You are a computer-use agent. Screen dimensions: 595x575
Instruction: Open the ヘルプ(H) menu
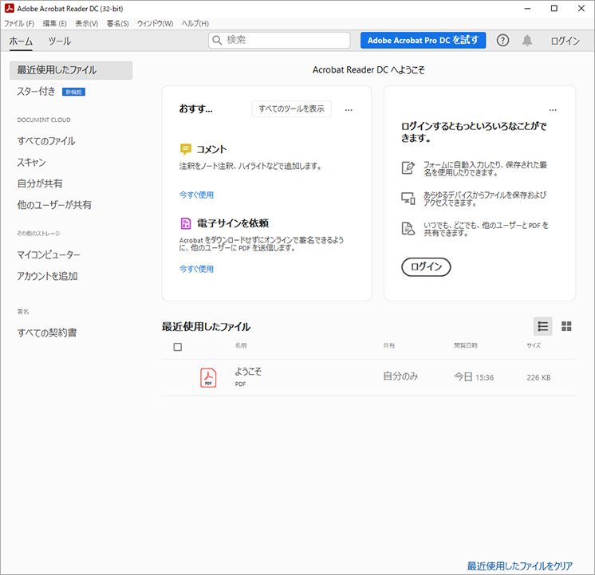pyautogui.click(x=195, y=24)
